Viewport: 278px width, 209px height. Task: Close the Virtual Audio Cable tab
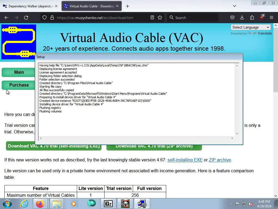click(x=117, y=6)
